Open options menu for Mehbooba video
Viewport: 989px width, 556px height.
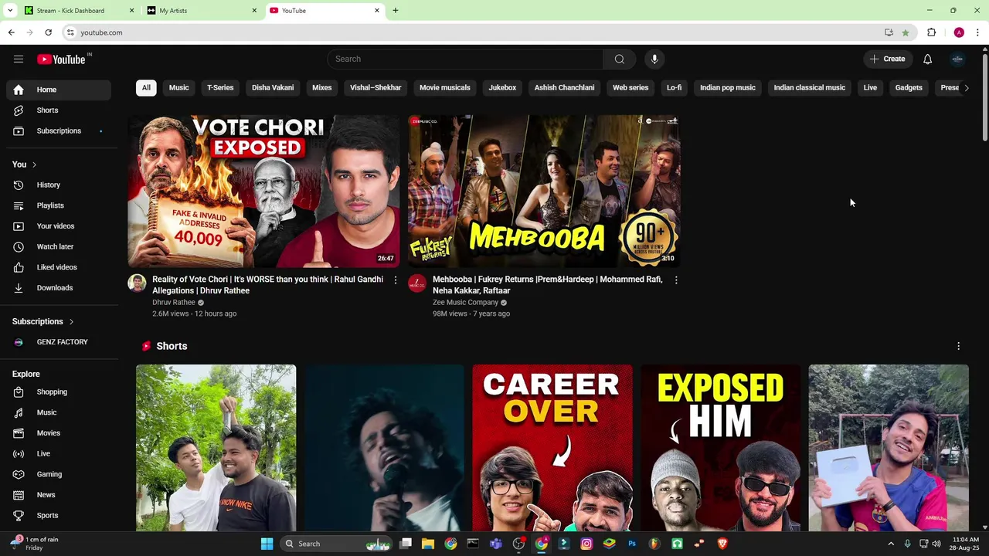pos(676,280)
